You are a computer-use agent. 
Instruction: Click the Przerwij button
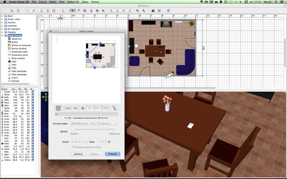click(x=113, y=154)
